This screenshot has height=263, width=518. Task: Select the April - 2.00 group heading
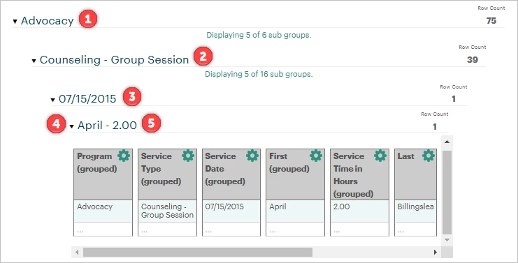click(107, 126)
